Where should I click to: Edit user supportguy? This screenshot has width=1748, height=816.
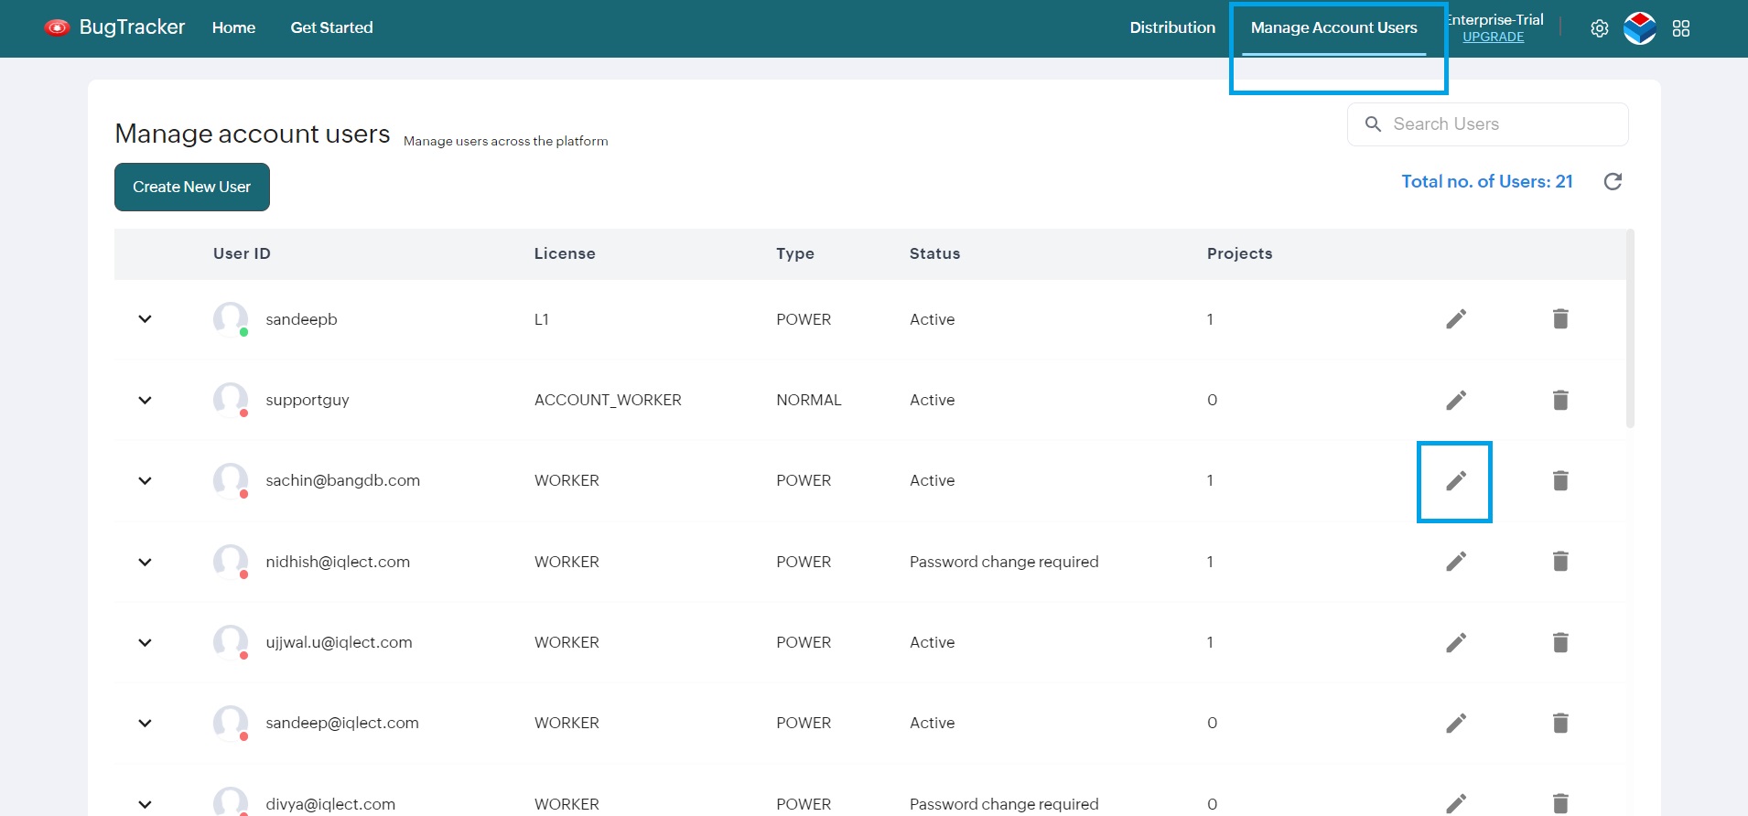coord(1456,400)
